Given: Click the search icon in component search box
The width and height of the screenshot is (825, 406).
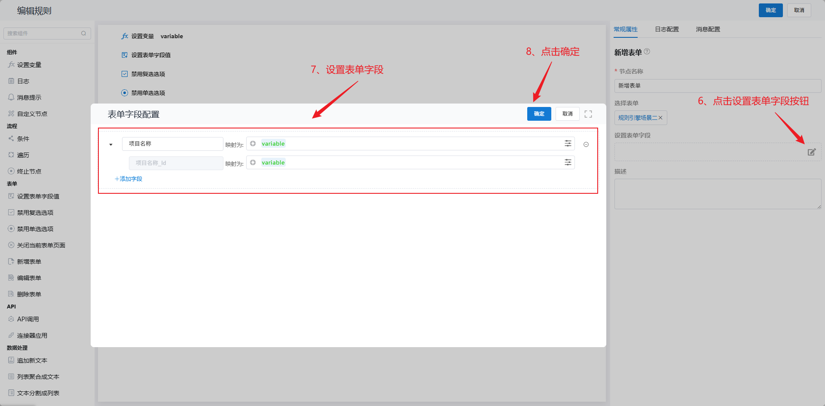Looking at the screenshot, I should [x=84, y=34].
